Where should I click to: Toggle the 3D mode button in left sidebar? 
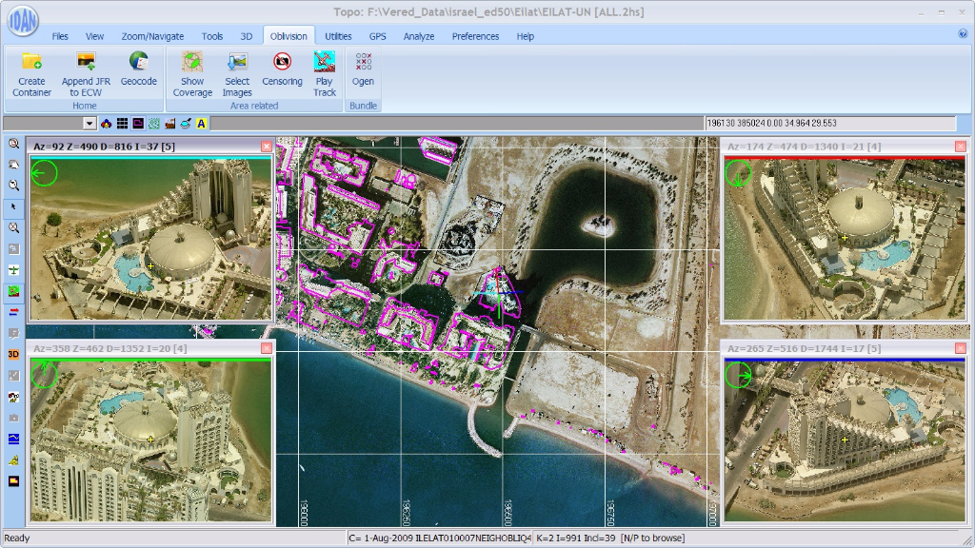pyautogui.click(x=13, y=354)
